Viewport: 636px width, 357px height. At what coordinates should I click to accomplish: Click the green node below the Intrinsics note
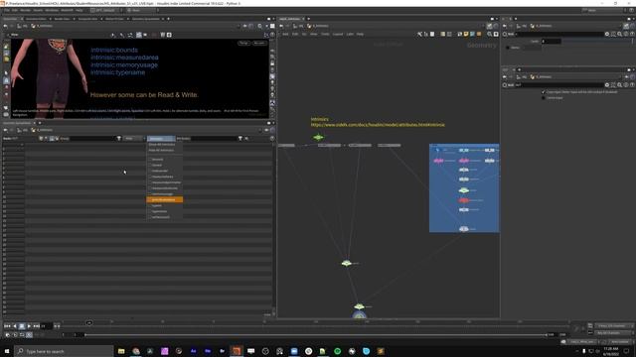(318, 137)
